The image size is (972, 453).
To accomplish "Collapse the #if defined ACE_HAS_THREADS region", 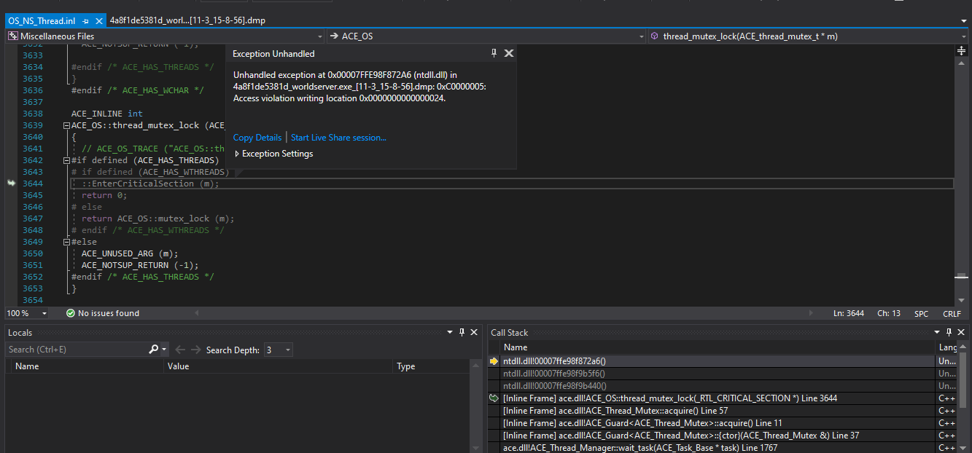I will click(x=66, y=160).
